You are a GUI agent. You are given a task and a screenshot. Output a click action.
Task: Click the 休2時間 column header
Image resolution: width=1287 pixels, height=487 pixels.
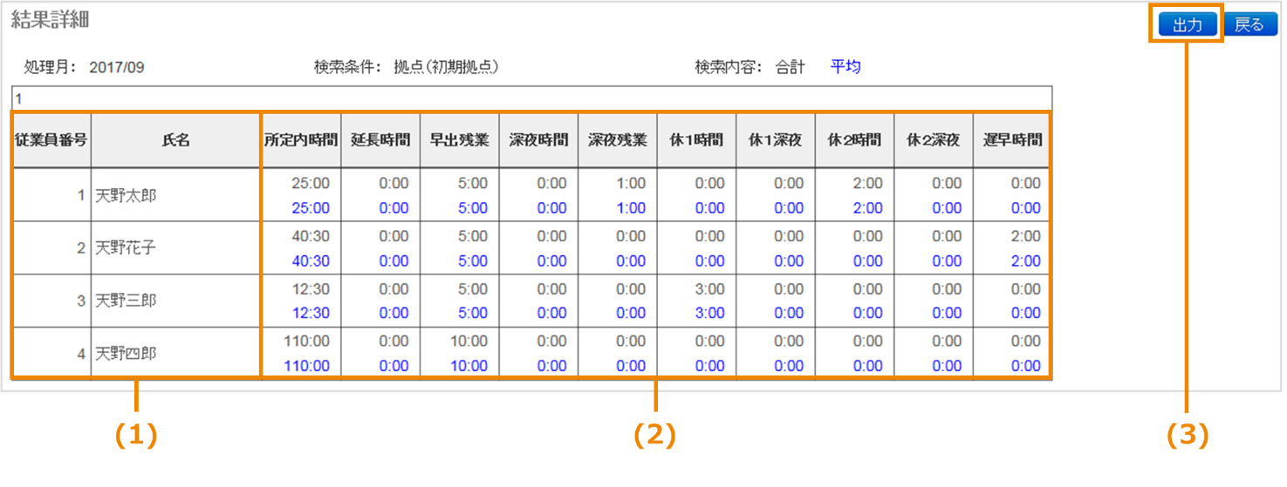tap(854, 139)
